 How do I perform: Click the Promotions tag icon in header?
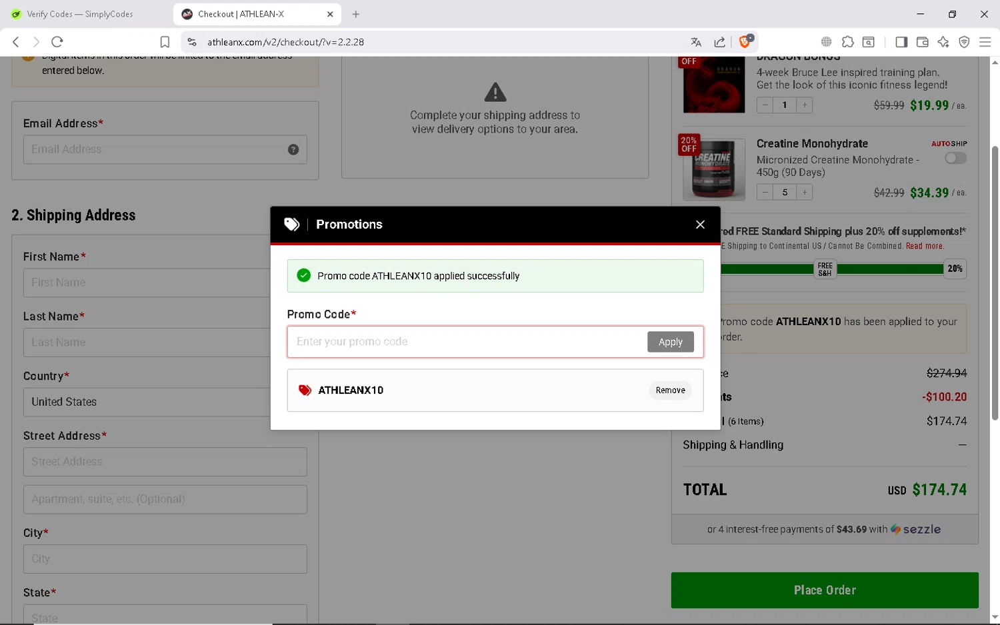coord(291,225)
